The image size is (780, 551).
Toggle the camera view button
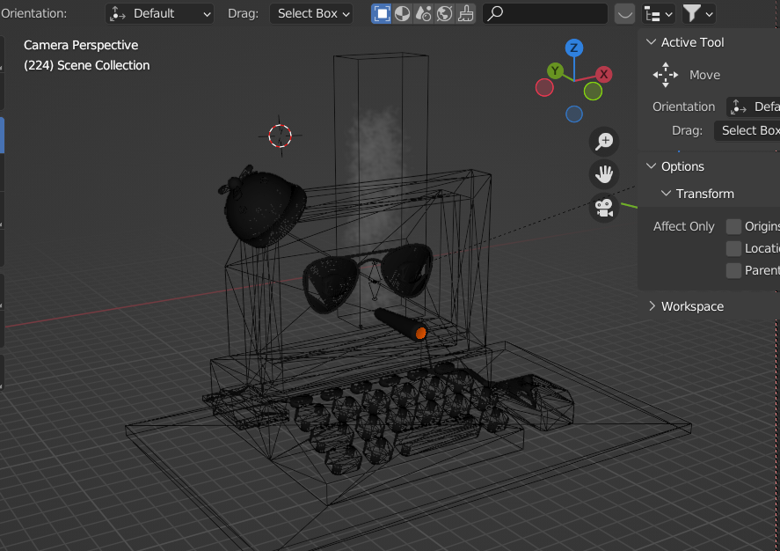[604, 208]
